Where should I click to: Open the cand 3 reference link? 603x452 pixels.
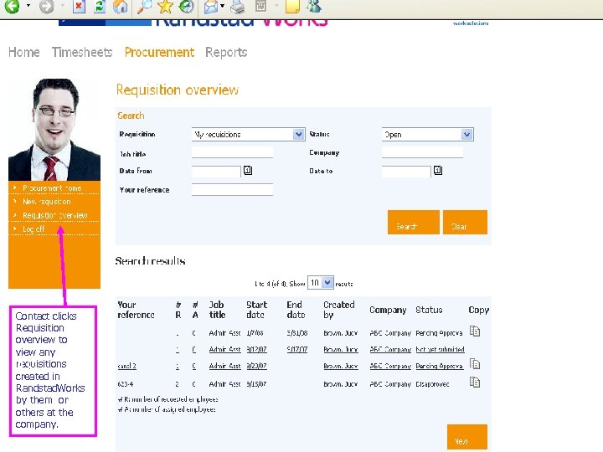pos(127,366)
